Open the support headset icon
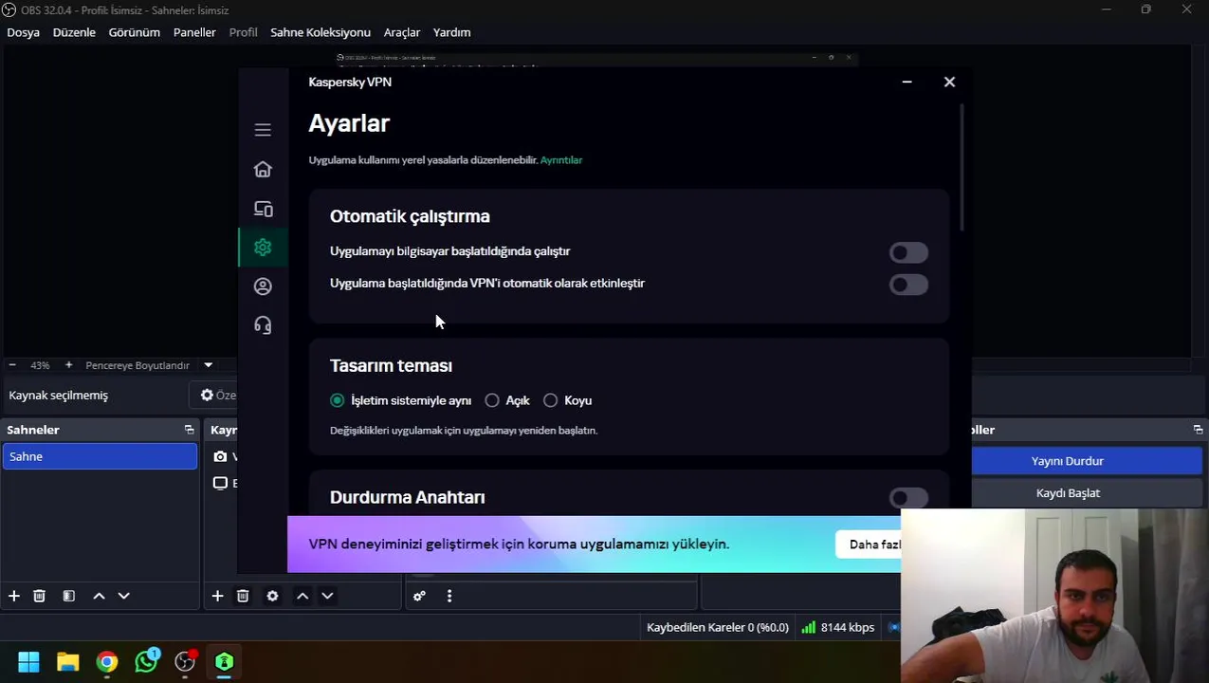This screenshot has height=683, width=1209. pyautogui.click(x=263, y=325)
